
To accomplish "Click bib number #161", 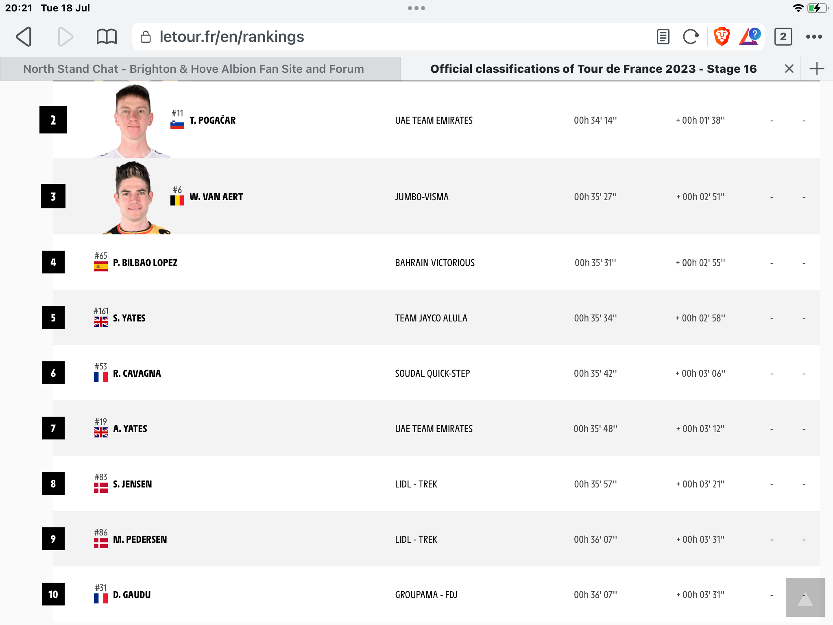I will tap(101, 311).
